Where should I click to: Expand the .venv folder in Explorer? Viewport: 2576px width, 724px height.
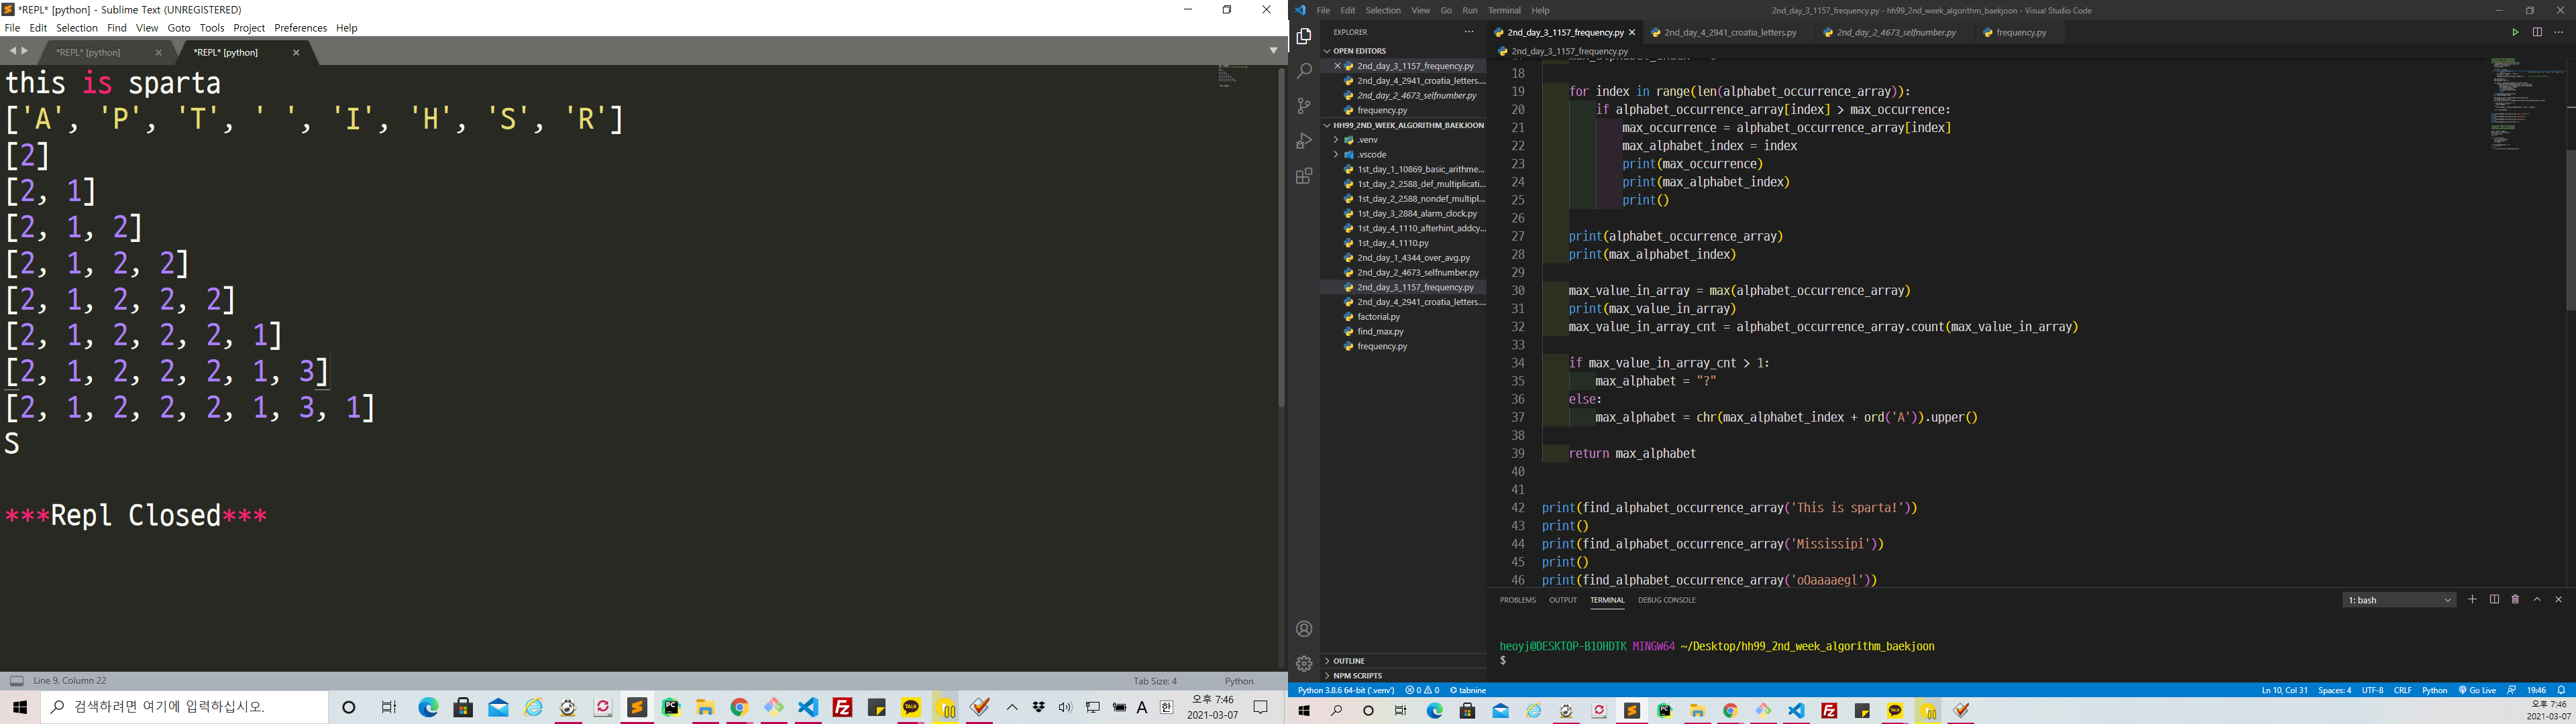point(1366,140)
